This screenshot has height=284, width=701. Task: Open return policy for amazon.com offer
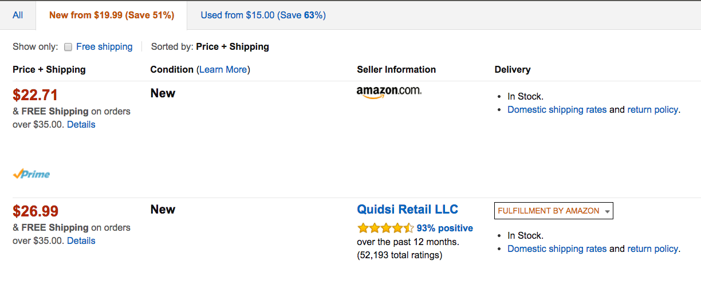[x=652, y=109]
